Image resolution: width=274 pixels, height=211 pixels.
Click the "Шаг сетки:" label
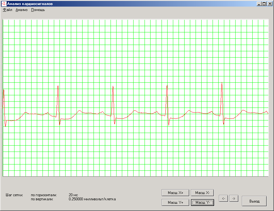click(x=14, y=195)
